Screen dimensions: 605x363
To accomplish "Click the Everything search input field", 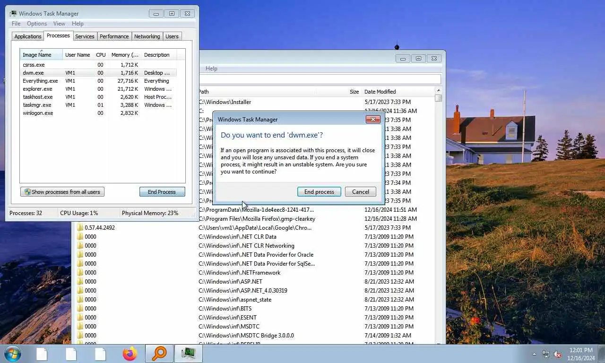I will click(x=320, y=79).
